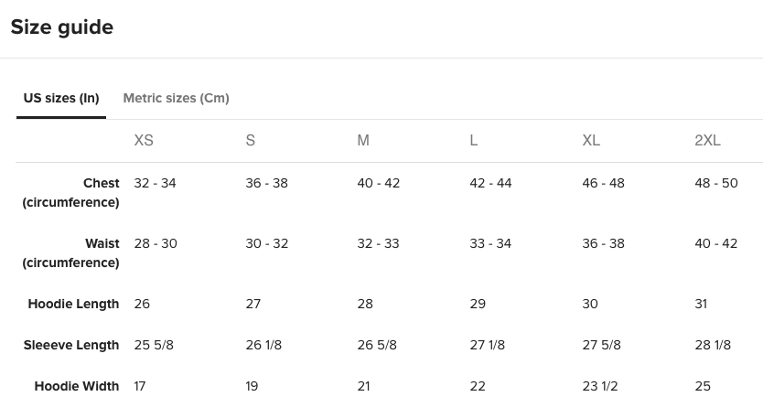Image resolution: width=763 pixels, height=418 pixels.
Task: Click the M sleeve length 26 5/8
Action: coord(377,346)
